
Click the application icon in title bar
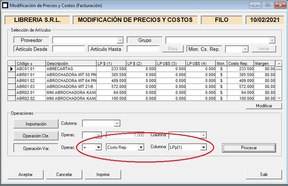(x=5, y=6)
